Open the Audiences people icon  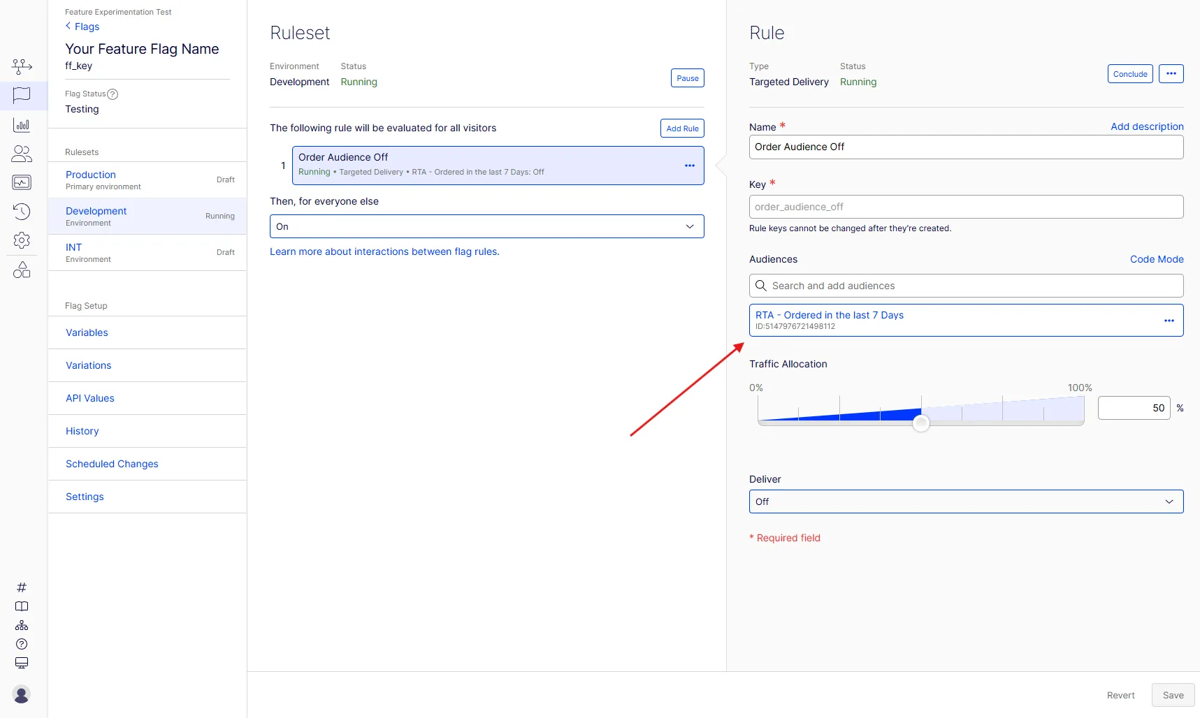click(22, 154)
